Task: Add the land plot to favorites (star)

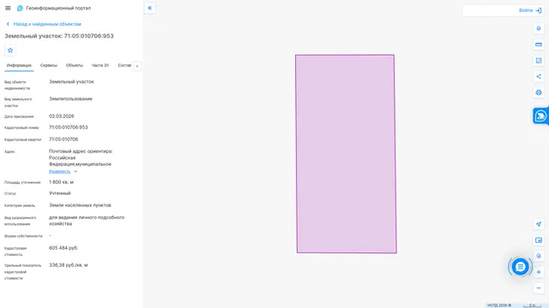Action: pos(10,50)
